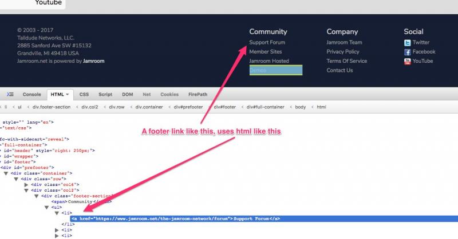Open the HTML tab dropdown arrow

click(68, 94)
